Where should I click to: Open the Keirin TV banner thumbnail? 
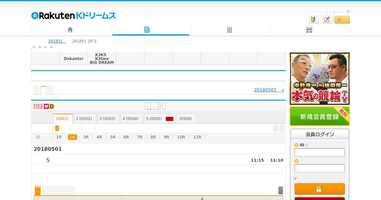pyautogui.click(x=320, y=79)
